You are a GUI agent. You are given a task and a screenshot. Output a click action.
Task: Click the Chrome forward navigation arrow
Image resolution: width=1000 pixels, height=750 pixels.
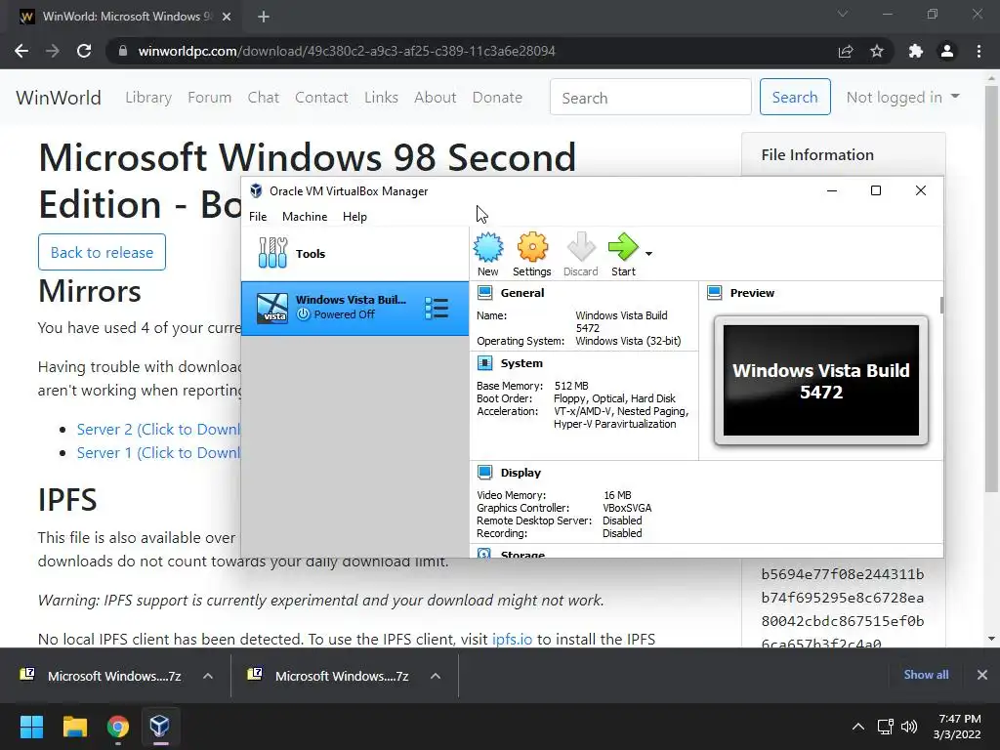coord(53,51)
